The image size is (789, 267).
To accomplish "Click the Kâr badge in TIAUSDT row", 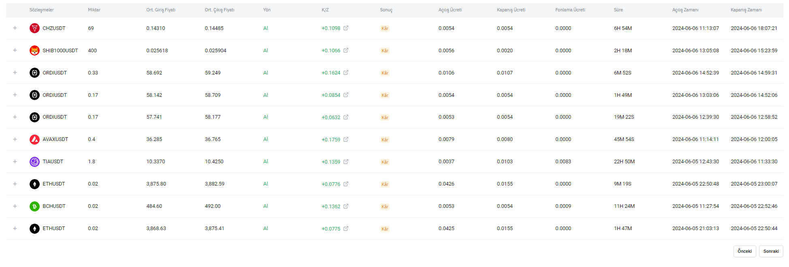I will click(385, 162).
